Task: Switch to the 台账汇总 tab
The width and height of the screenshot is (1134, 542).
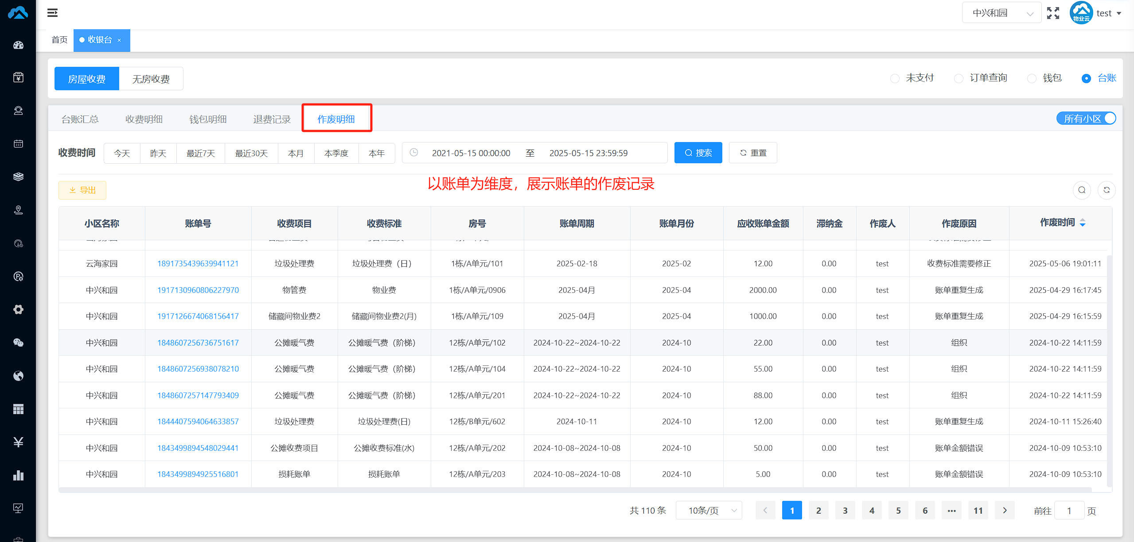Action: pyautogui.click(x=80, y=119)
